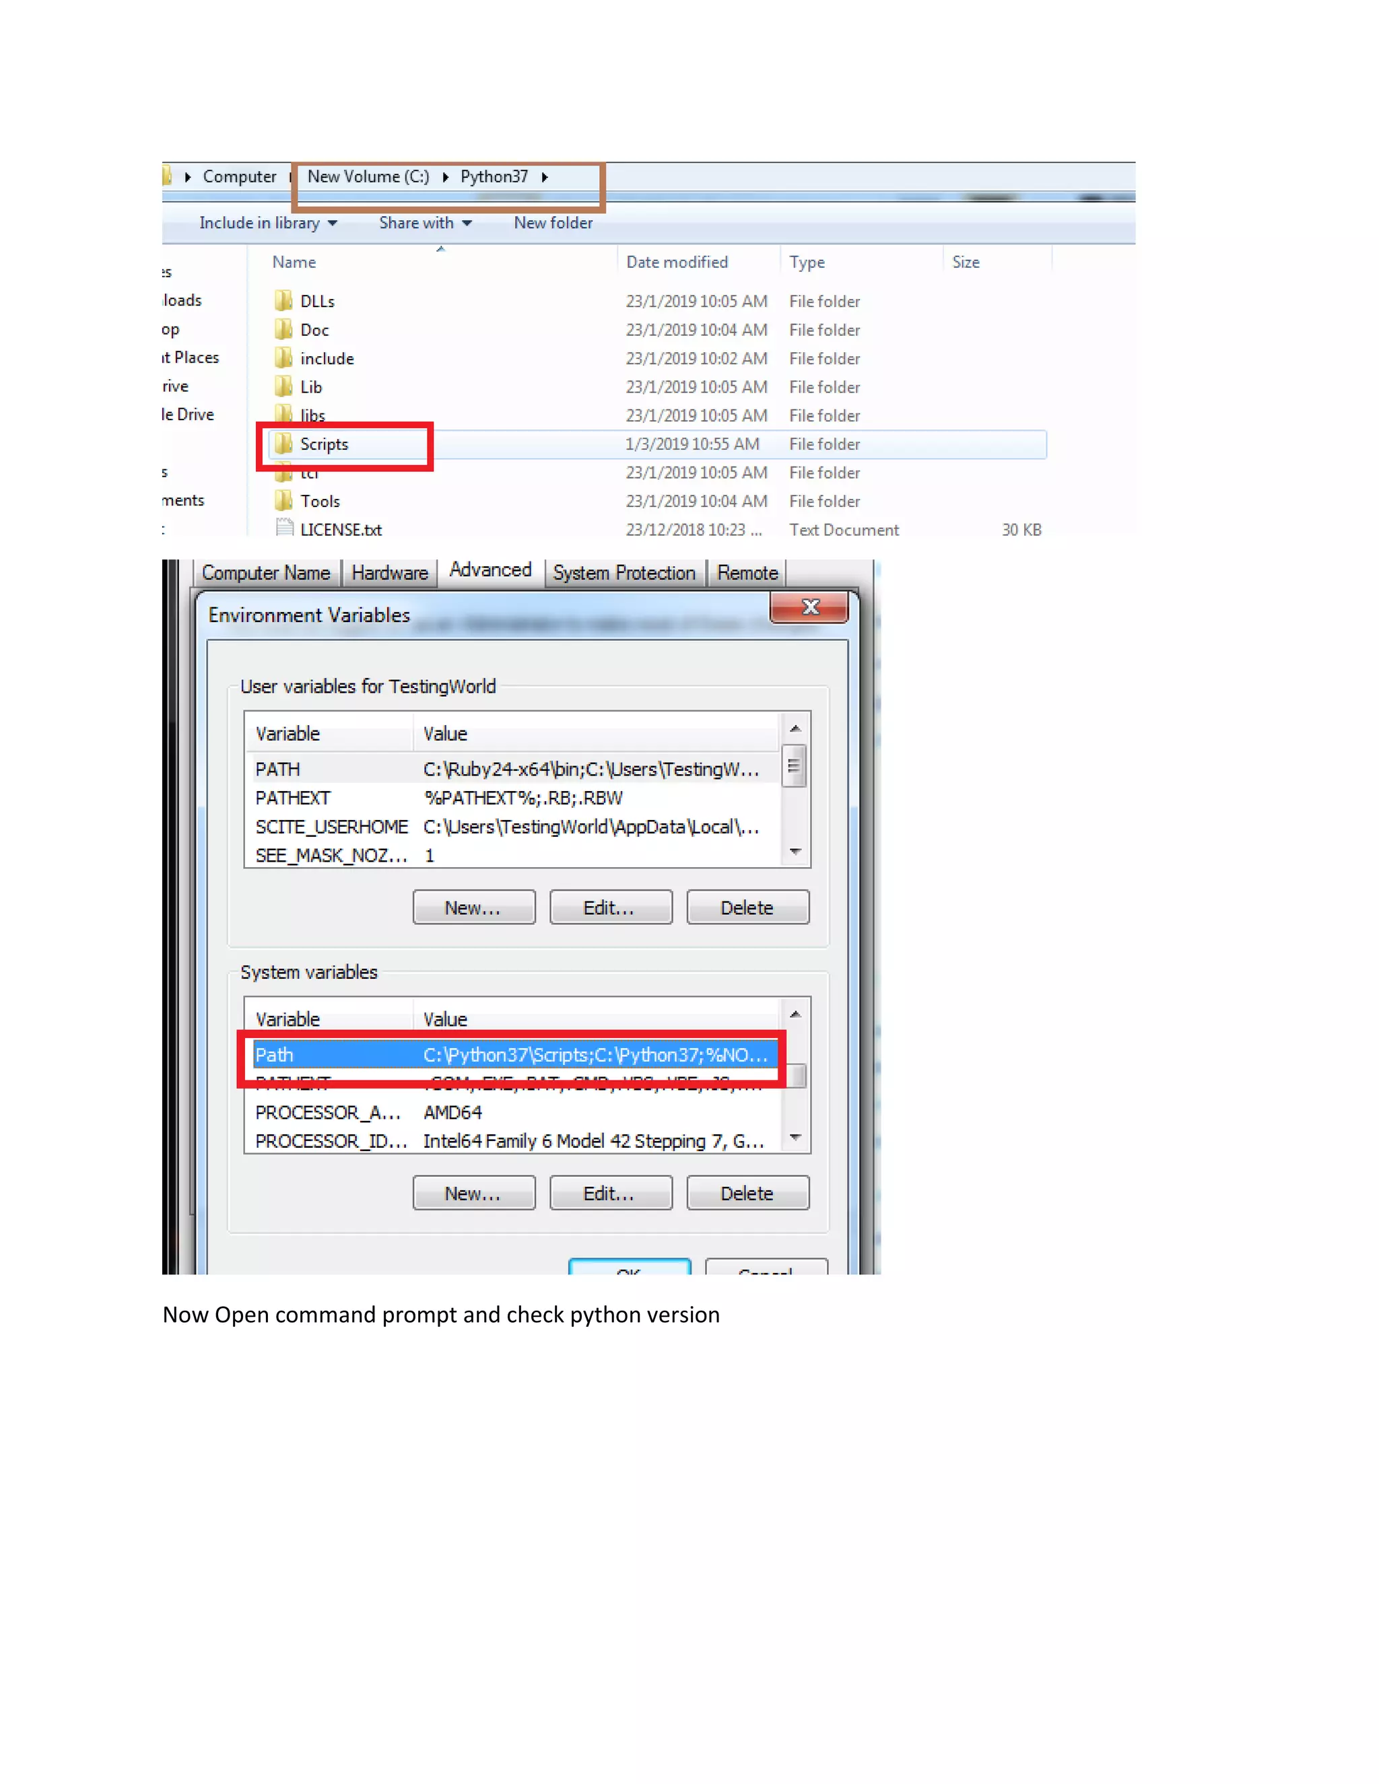Image resolution: width=1379 pixels, height=1784 pixels.
Task: Click the Doc folder icon
Action: (x=283, y=329)
